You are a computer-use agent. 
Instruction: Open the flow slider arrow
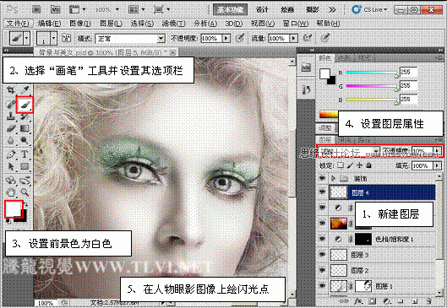coord(293,38)
